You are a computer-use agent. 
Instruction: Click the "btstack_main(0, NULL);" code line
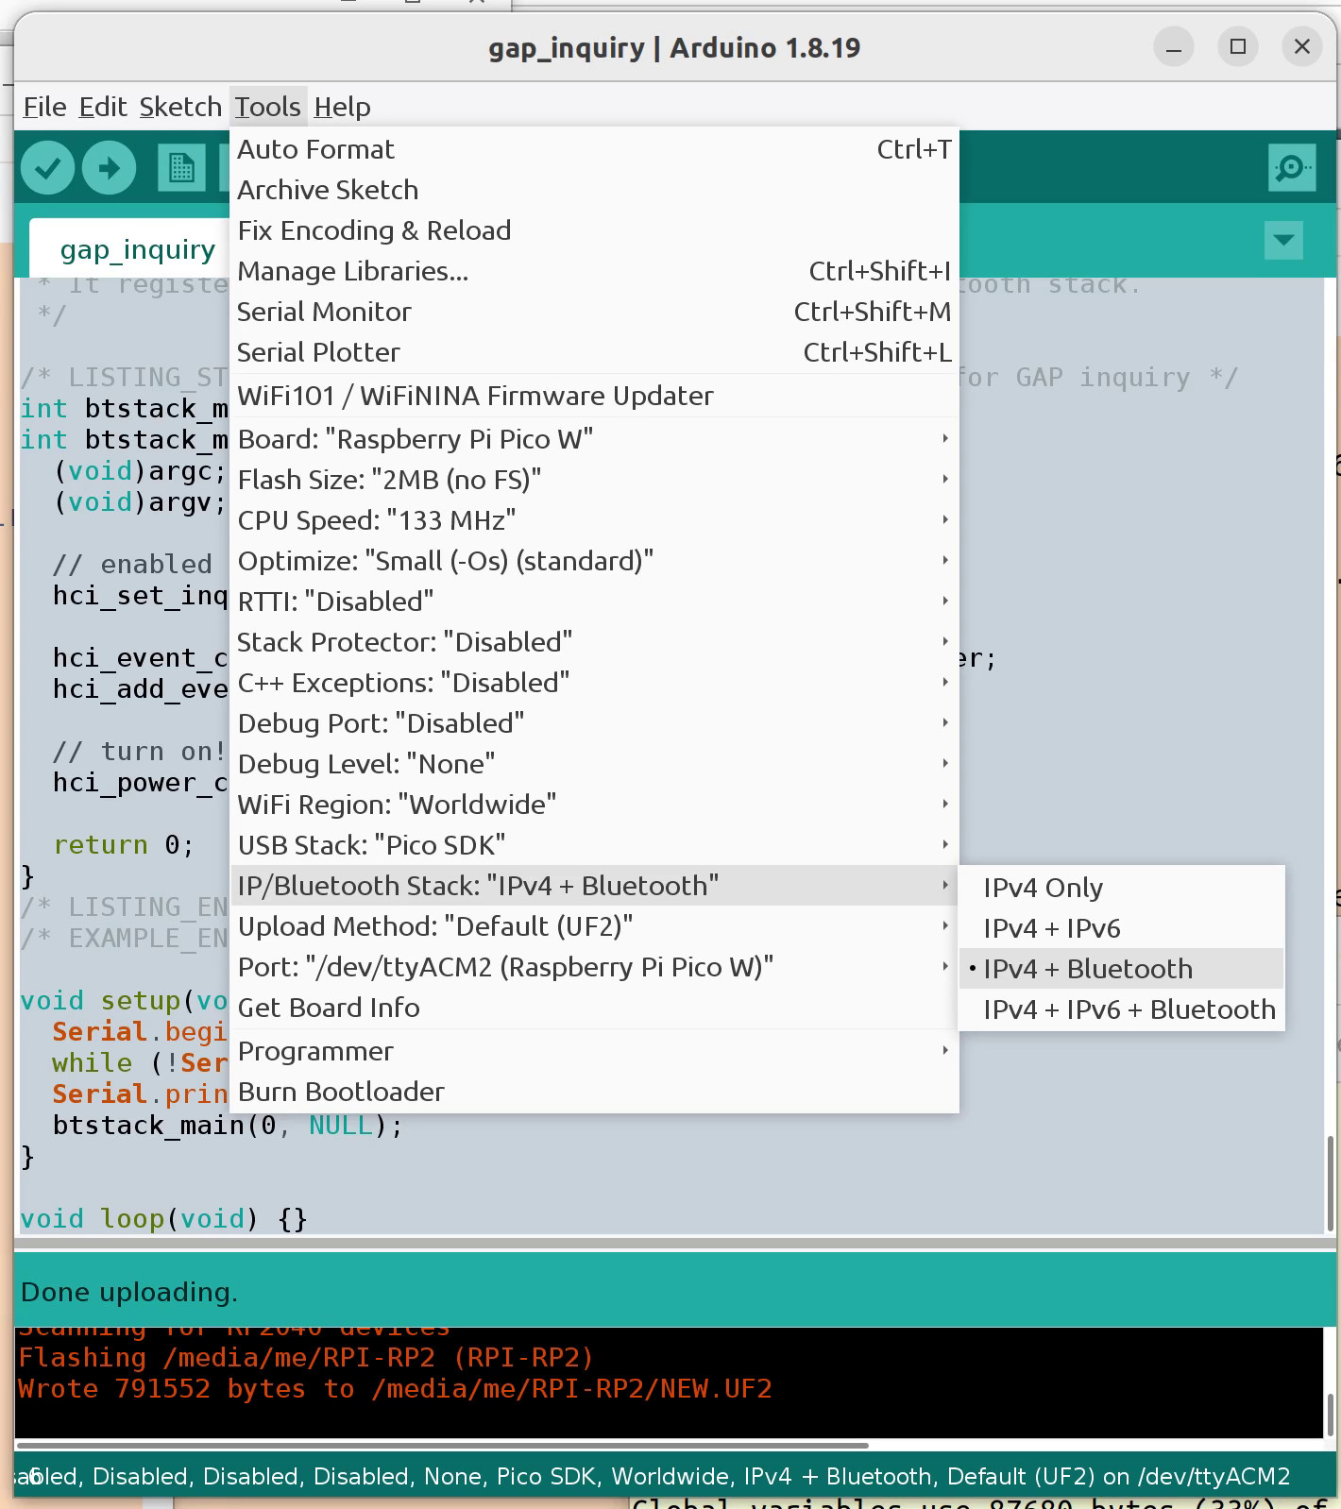[x=228, y=1126]
